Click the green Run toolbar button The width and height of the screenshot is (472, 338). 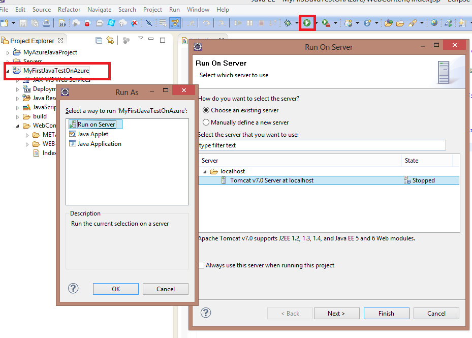coord(307,23)
